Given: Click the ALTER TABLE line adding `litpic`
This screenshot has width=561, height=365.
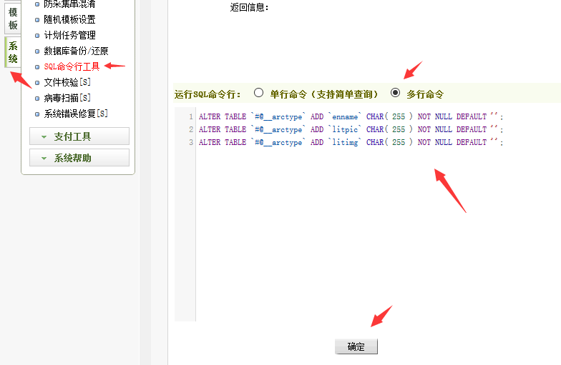Looking at the screenshot, I should point(351,129).
